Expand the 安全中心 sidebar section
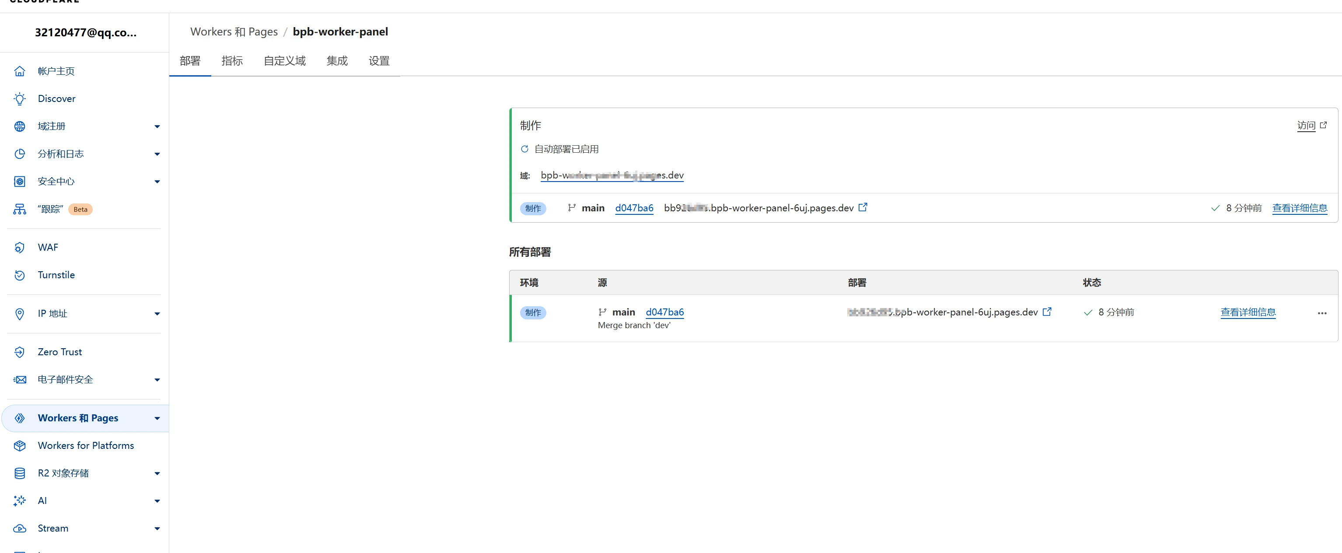This screenshot has height=553, width=1342. (157, 182)
